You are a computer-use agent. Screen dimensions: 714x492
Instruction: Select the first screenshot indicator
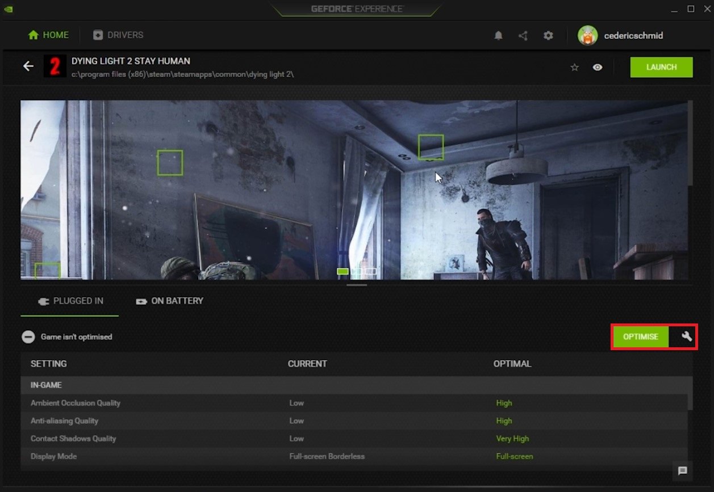click(343, 271)
